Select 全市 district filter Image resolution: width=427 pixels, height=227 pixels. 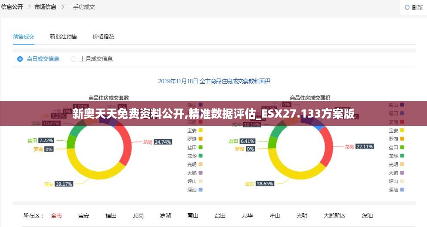pos(56,215)
